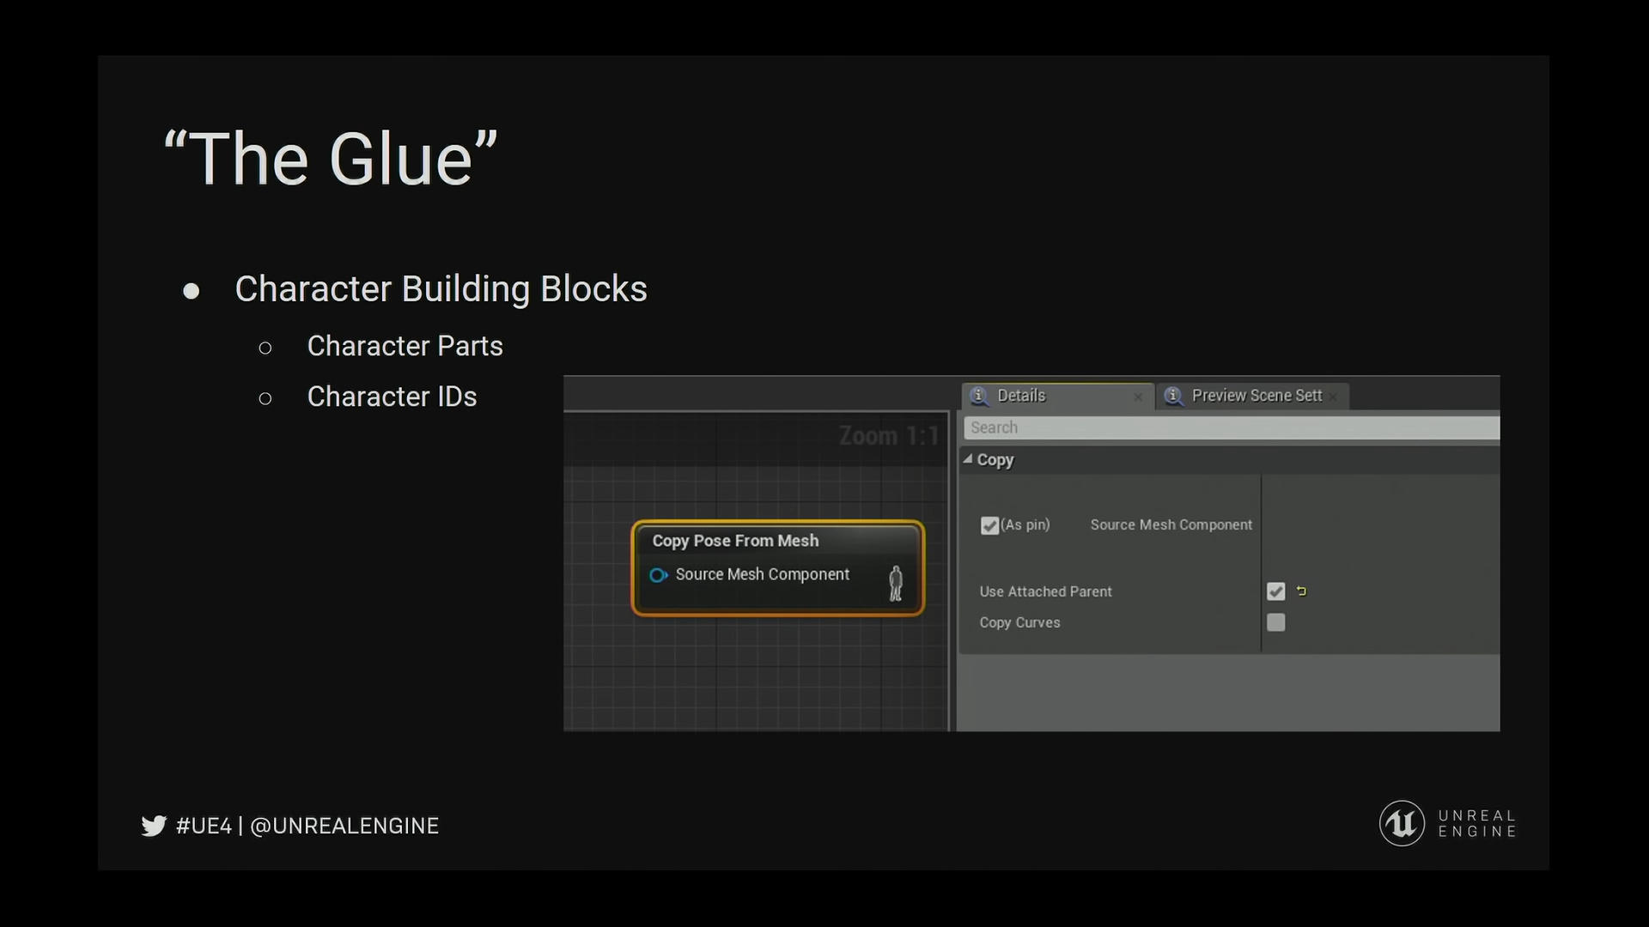Enable the Copy Curves checkbox

click(1275, 622)
